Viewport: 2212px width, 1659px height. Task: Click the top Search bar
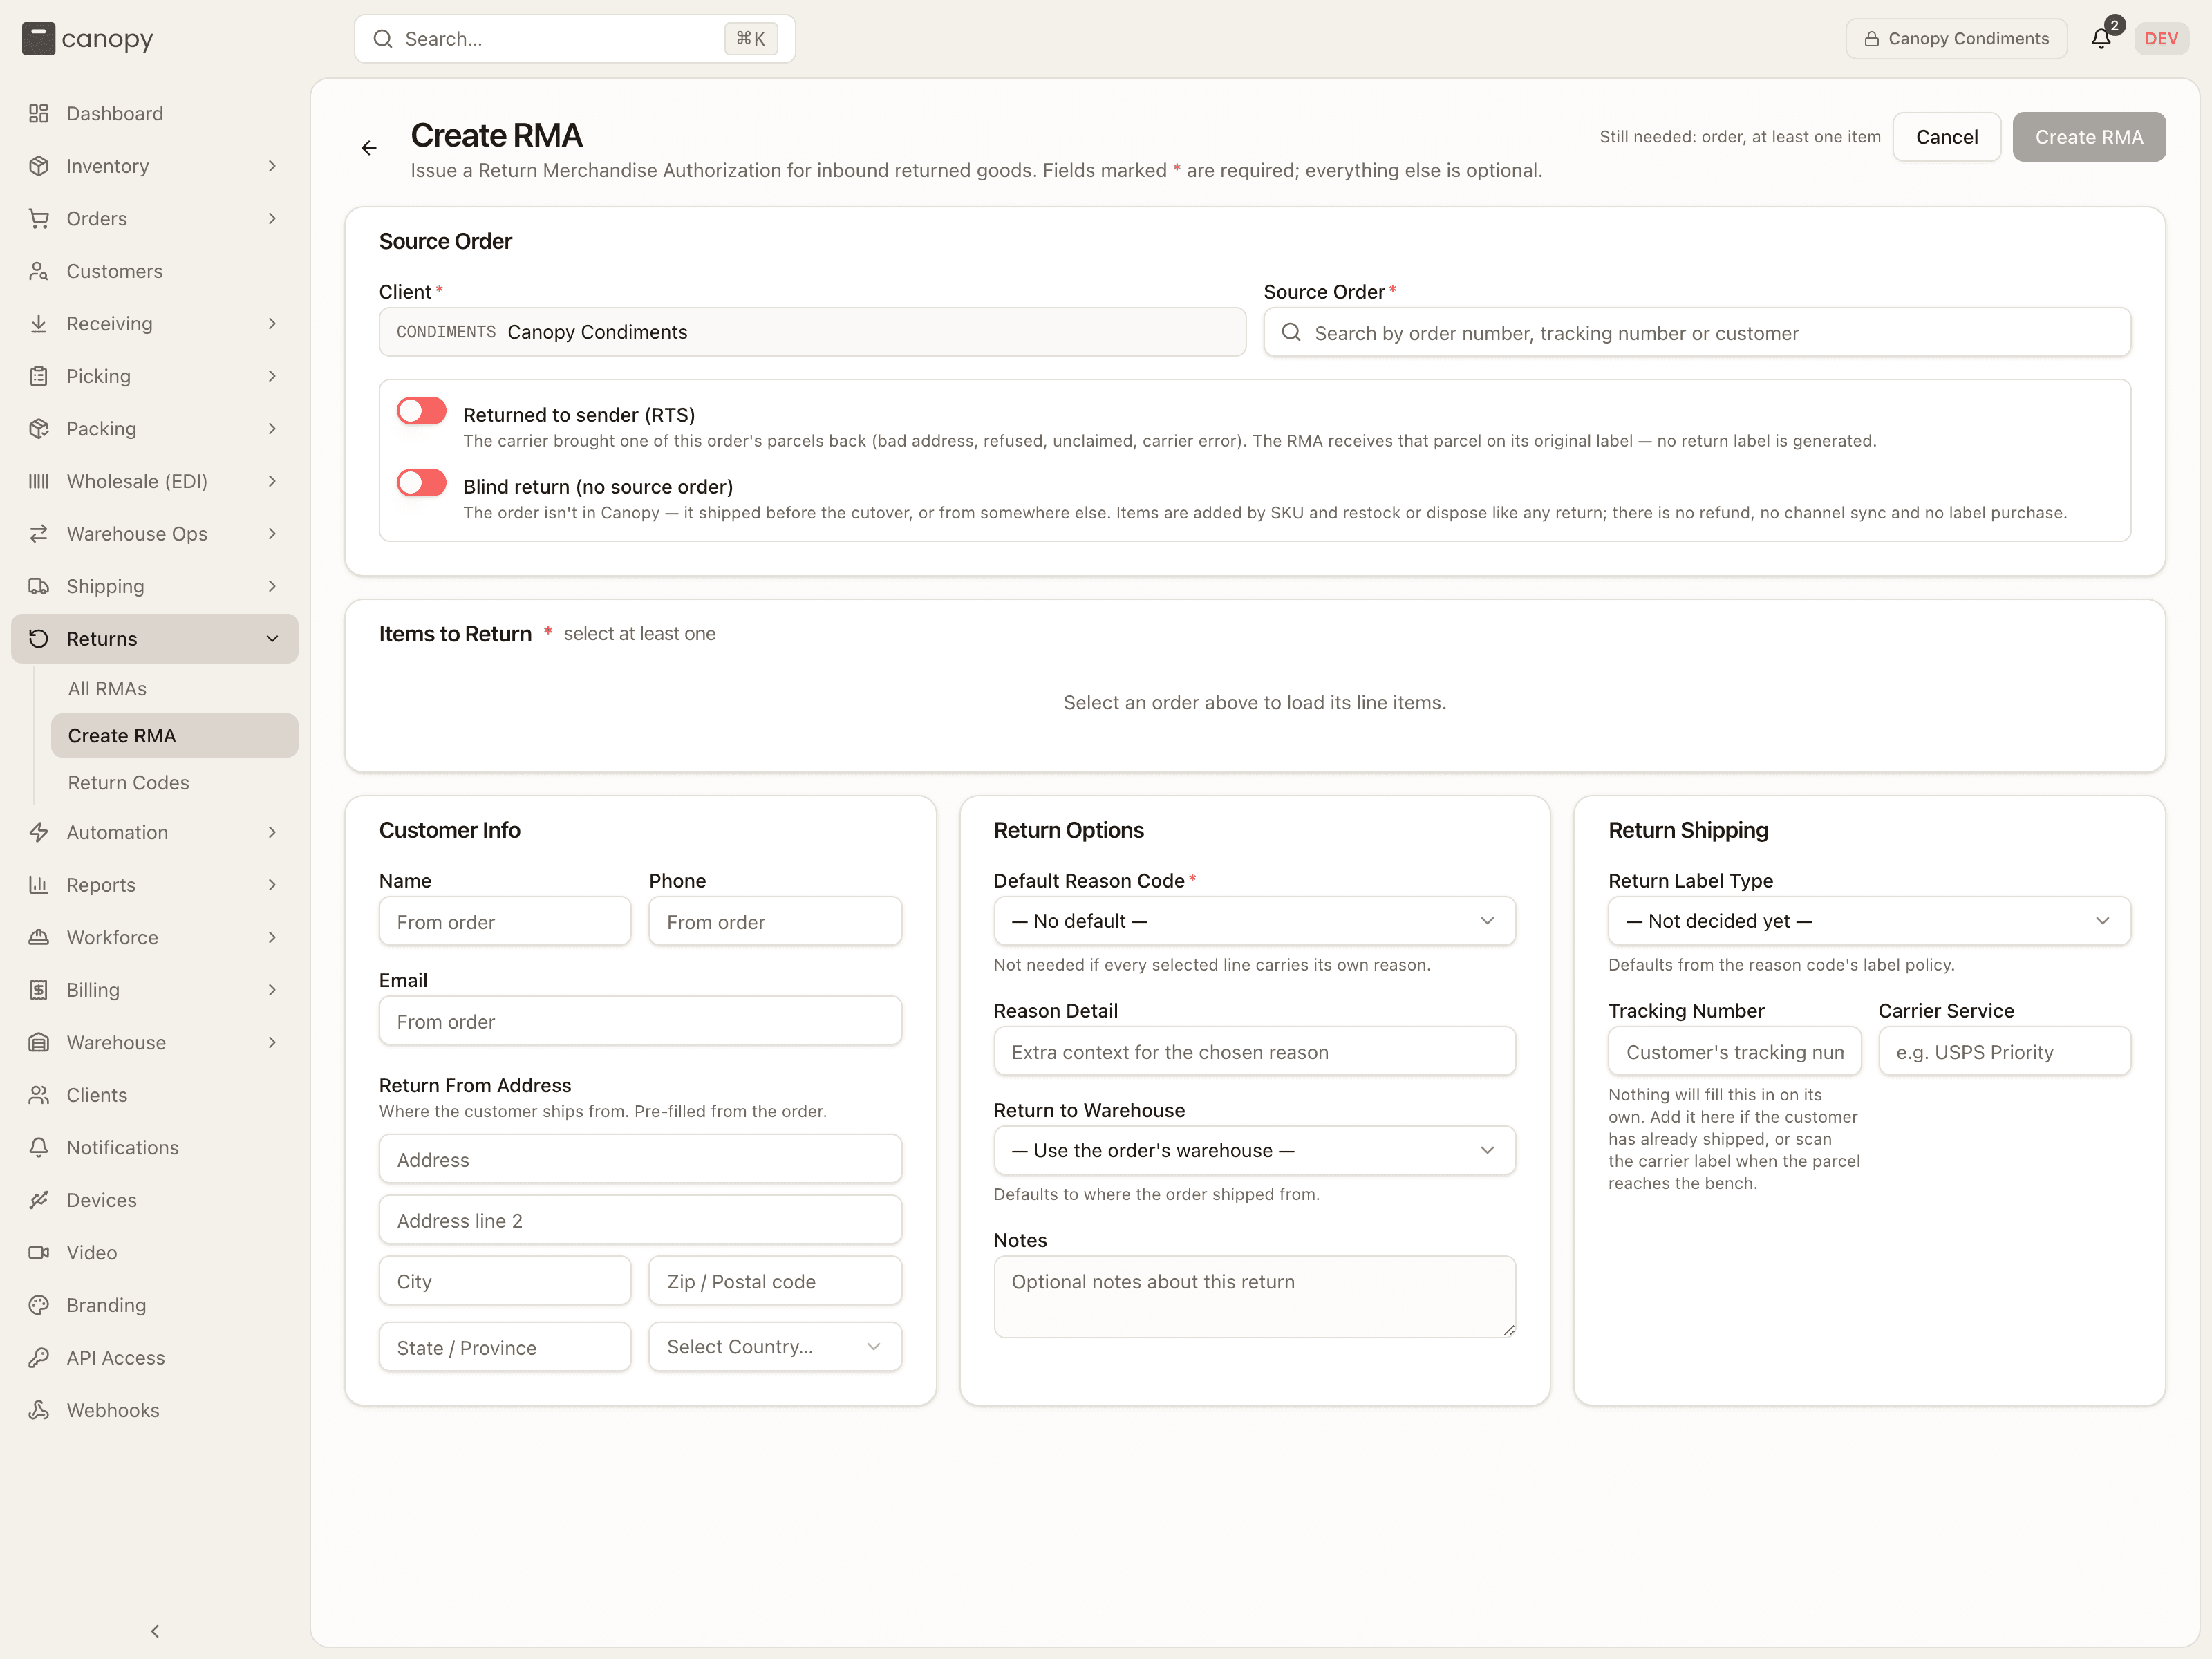(575, 39)
